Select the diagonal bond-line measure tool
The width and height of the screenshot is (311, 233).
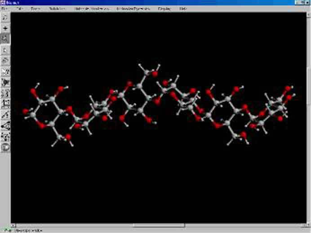click(x=5, y=115)
